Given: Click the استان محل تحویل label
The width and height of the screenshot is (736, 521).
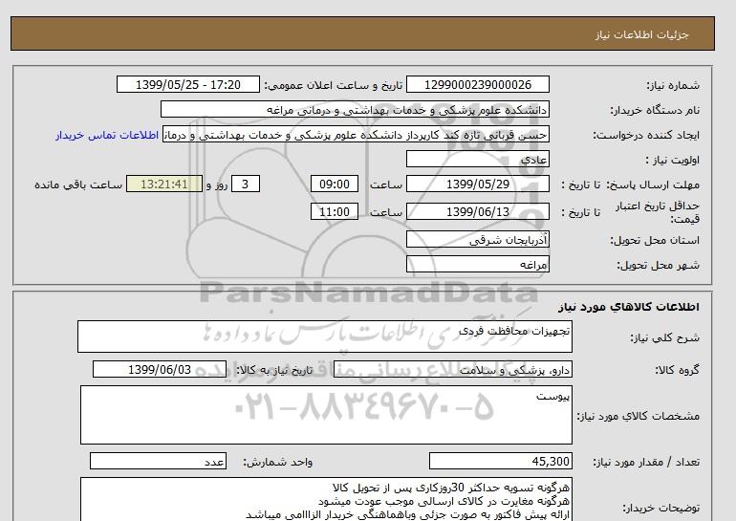Looking at the screenshot, I should tap(655, 240).
